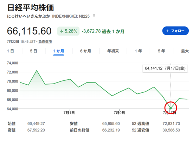Click the green data point on 7月17日
The image size is (193, 141).
(171, 108)
